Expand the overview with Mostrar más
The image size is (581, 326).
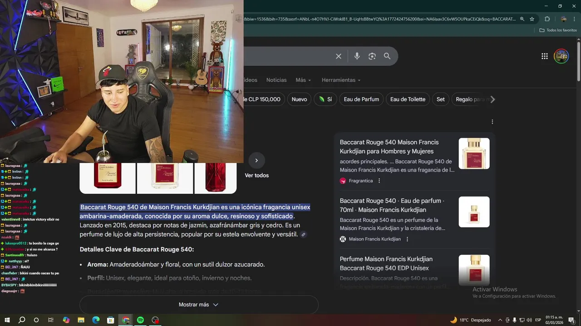[x=199, y=305]
